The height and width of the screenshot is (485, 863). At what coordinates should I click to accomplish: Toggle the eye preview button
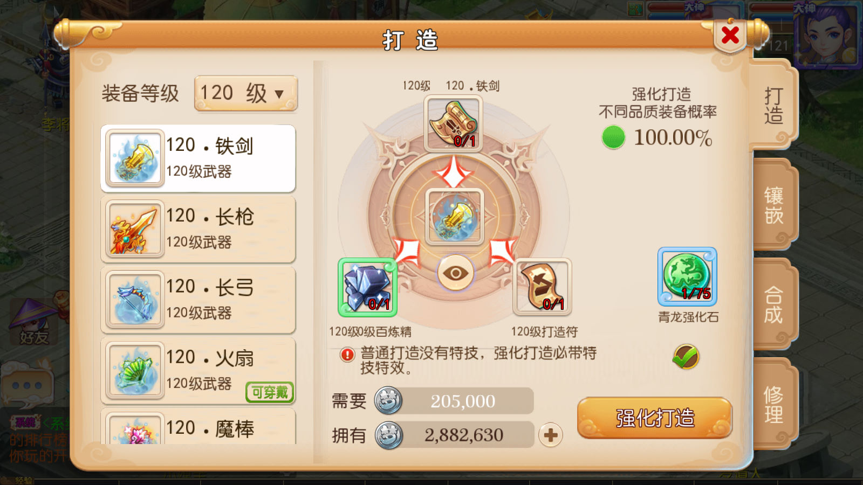coord(455,273)
